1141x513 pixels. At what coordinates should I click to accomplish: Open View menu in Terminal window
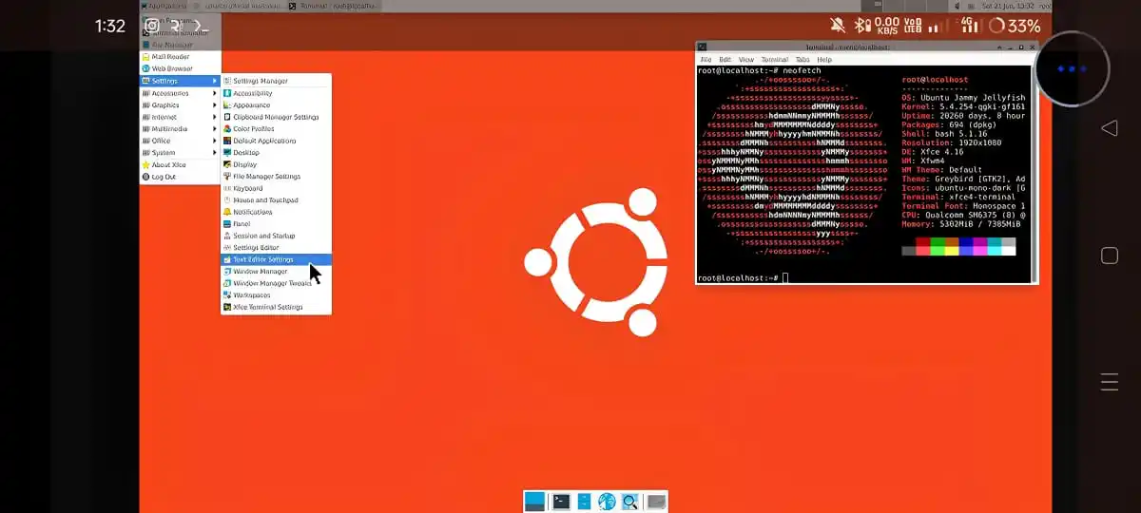pyautogui.click(x=746, y=60)
